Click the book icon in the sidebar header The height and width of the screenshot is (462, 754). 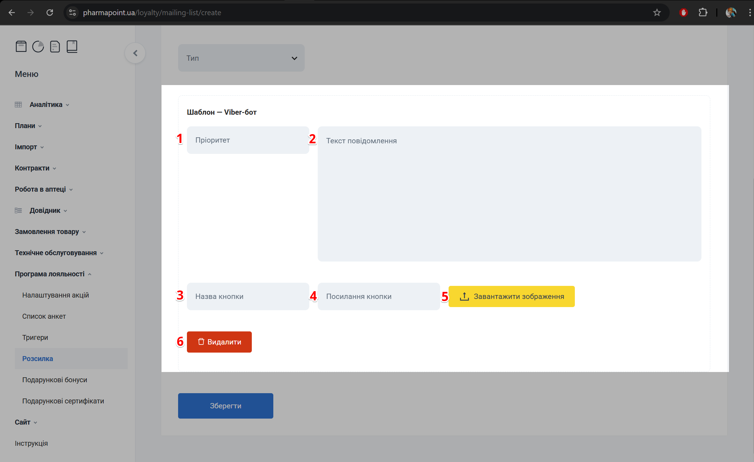72,46
